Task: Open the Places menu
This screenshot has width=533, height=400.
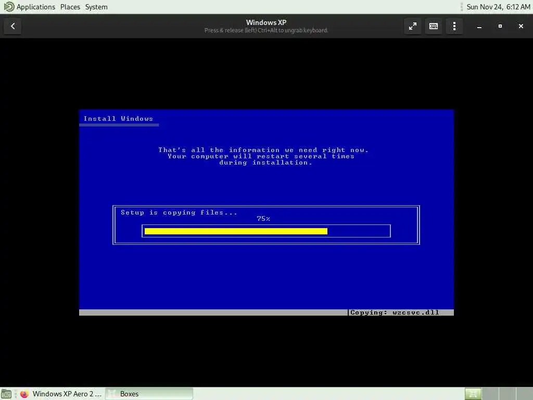Action: point(70,7)
